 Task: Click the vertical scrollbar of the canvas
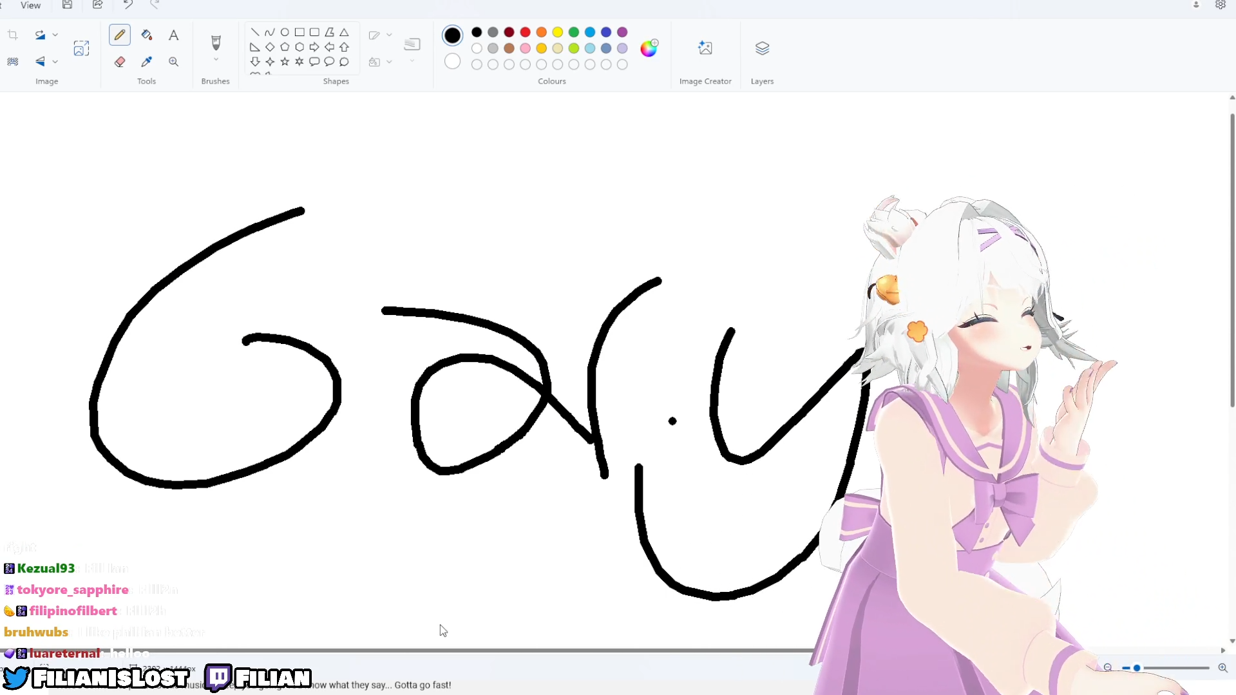(1232, 261)
